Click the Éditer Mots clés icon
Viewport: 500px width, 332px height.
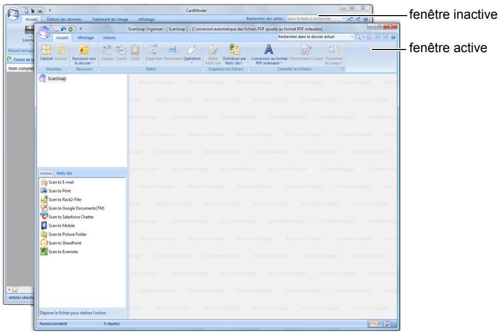213,50
